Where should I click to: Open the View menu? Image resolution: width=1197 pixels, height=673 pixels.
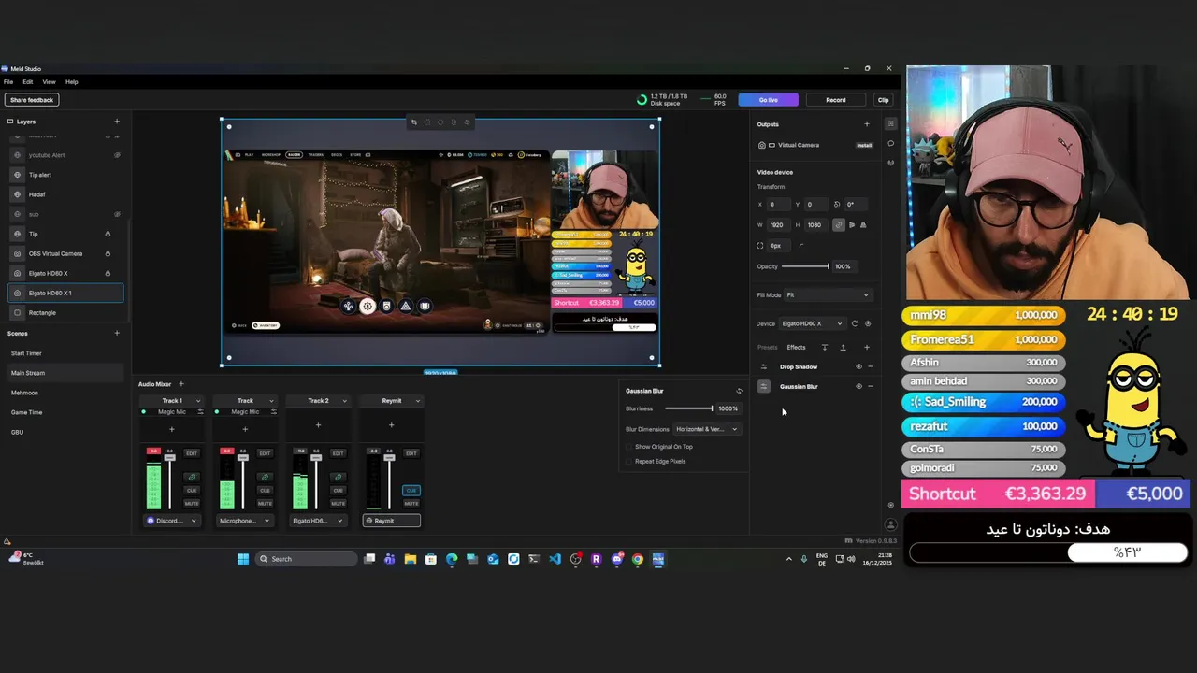(x=49, y=82)
